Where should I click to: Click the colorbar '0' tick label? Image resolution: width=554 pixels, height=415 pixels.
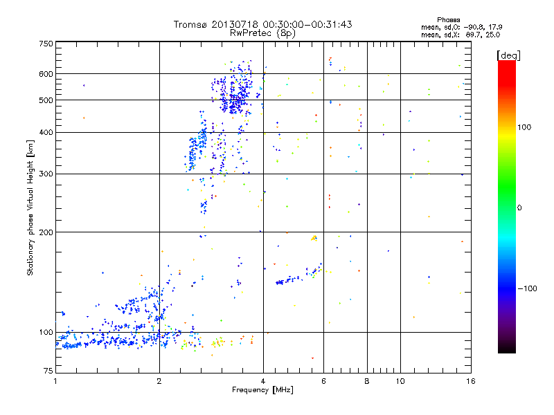pos(519,208)
